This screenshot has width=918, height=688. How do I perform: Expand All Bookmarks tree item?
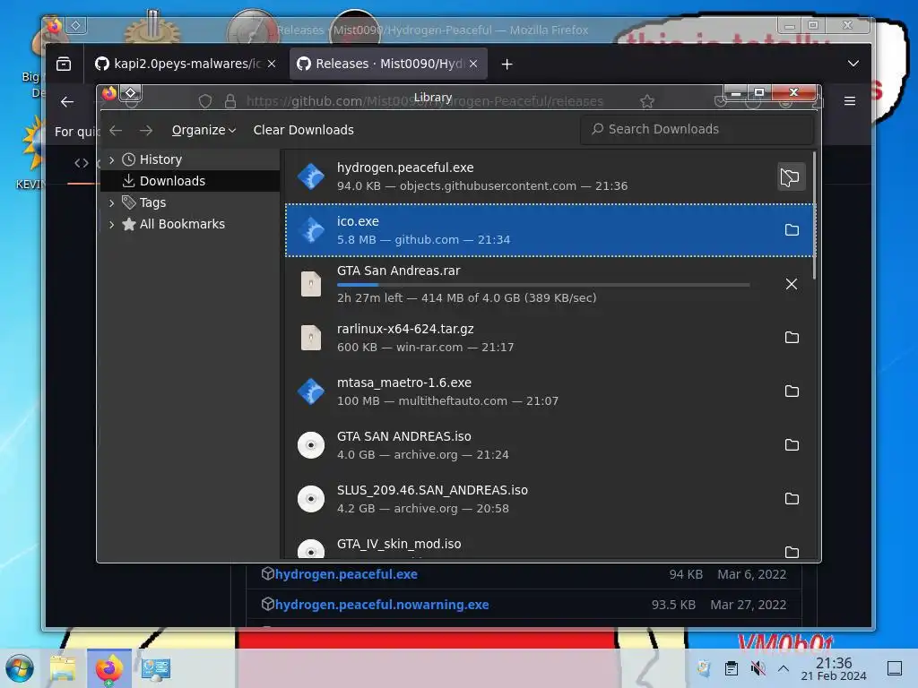pyautogui.click(x=112, y=224)
